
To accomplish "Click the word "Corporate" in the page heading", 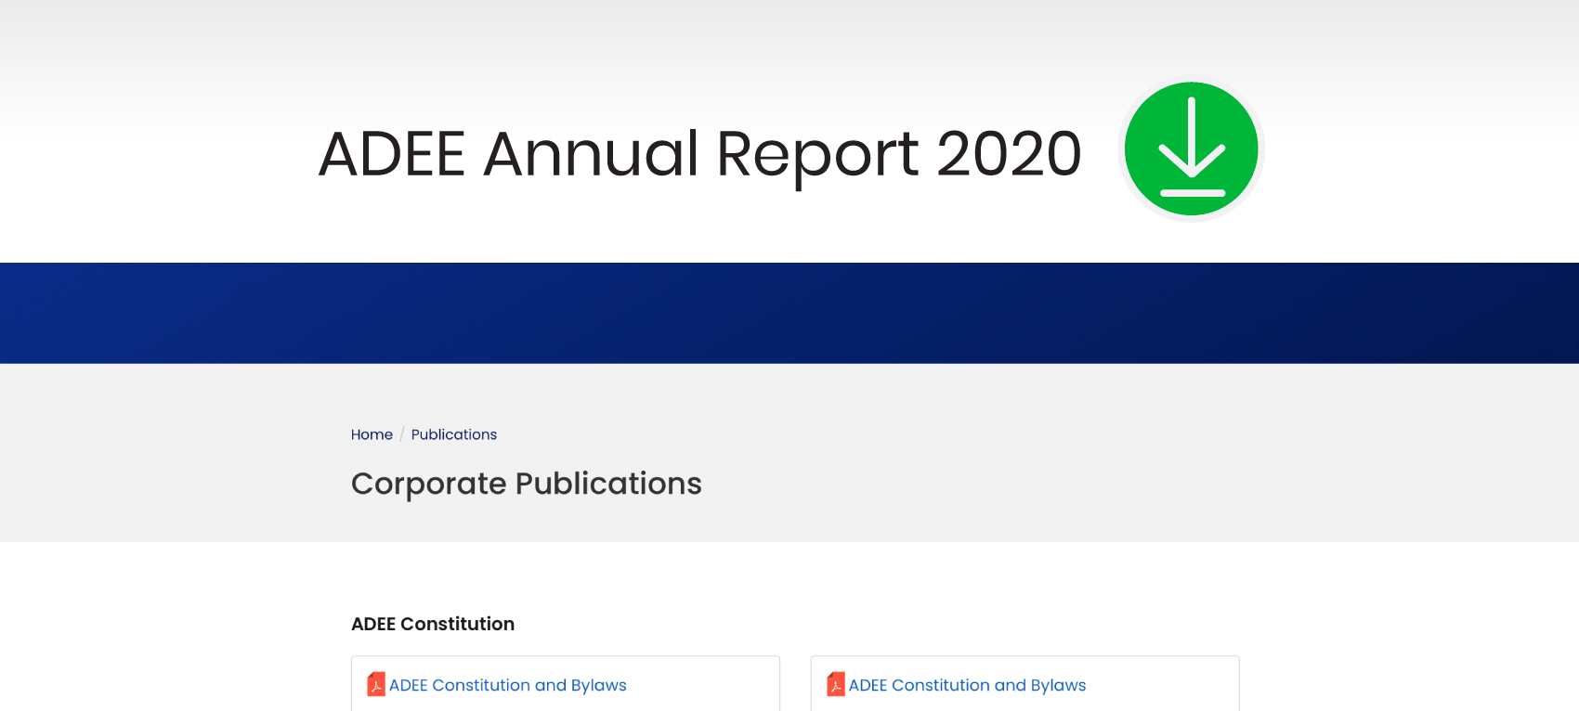I will (x=428, y=484).
